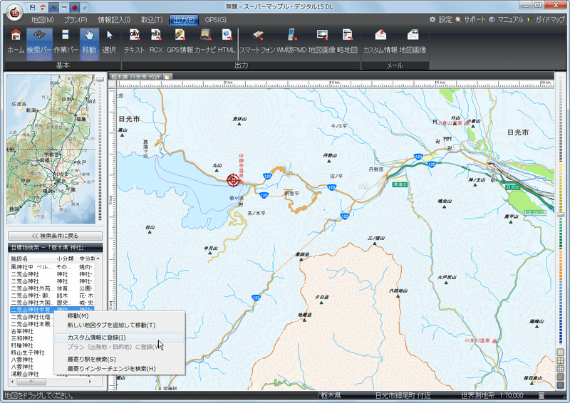This screenshot has height=403, width=570.
Task: Export to RCX format
Action: pyautogui.click(x=156, y=42)
